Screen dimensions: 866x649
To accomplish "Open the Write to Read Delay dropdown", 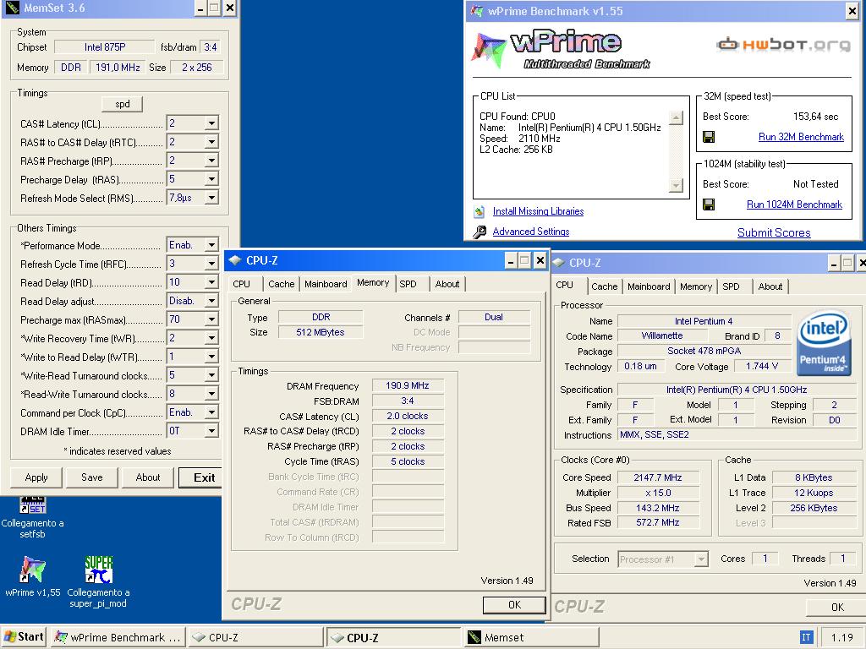I will click(211, 357).
